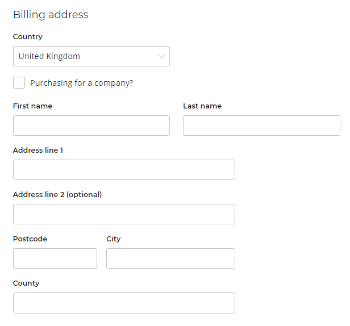Viewport: 350px width, 326px height.
Task: Click the 'Address line 2 (optional)' label
Action: pyautogui.click(x=57, y=195)
